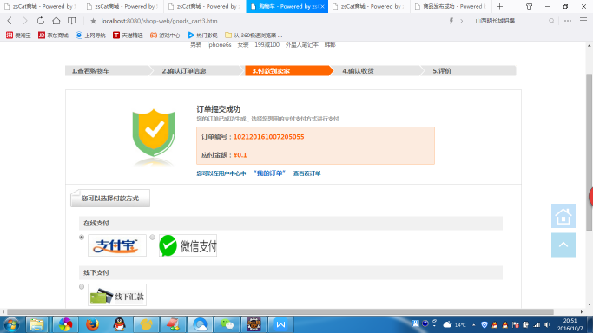Open Firefox from the taskbar

pyautogui.click(x=92, y=324)
